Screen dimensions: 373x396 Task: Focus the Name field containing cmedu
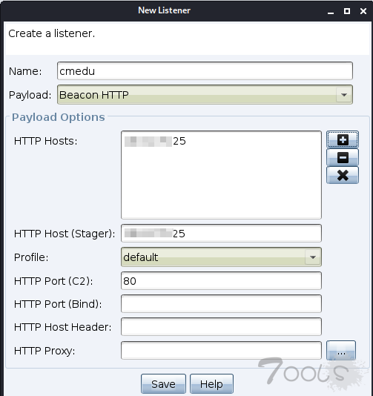point(205,71)
